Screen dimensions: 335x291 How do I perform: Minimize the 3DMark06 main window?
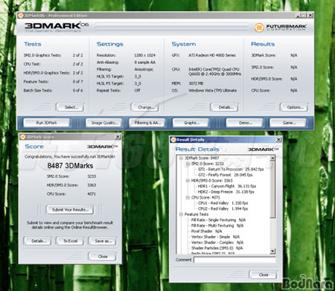299,16
